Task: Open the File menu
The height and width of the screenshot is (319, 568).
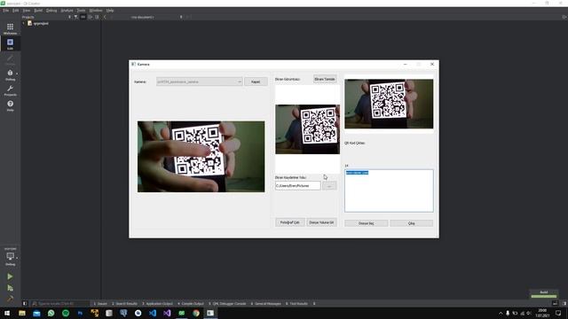Action: 6,11
